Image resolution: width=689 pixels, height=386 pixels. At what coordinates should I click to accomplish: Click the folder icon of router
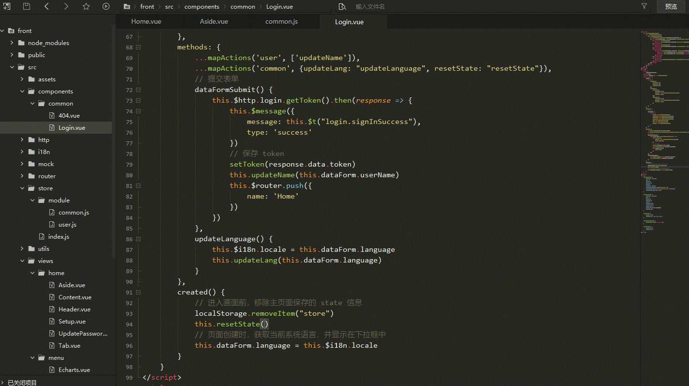[x=31, y=176]
